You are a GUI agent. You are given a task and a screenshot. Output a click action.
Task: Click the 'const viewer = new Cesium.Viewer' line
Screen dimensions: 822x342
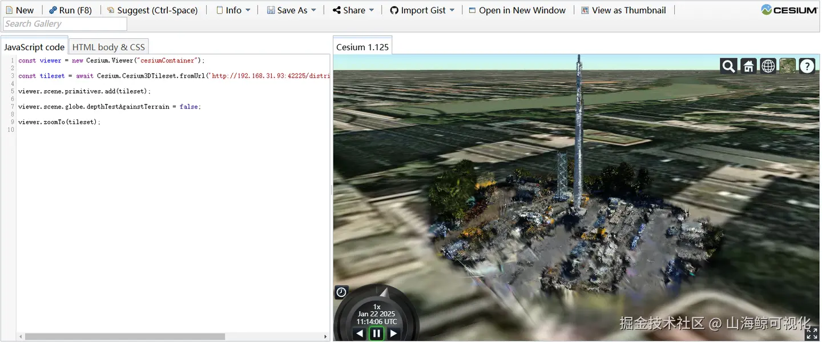click(x=111, y=61)
